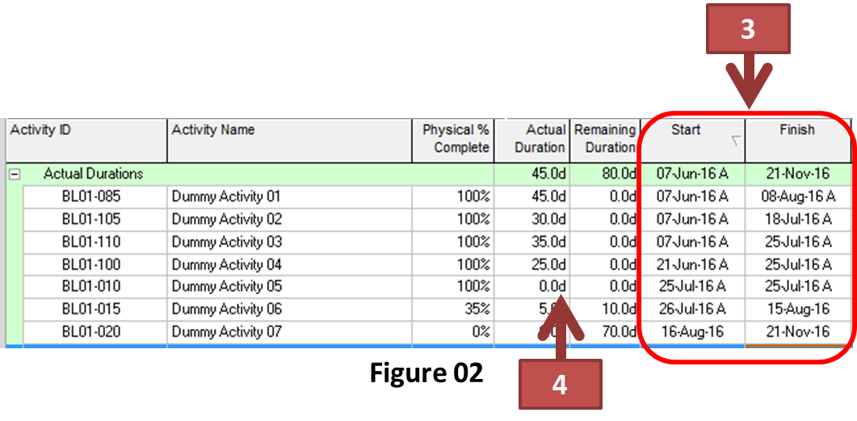Click the 10.0d remaining duration cell
857x421 pixels.
click(x=604, y=309)
